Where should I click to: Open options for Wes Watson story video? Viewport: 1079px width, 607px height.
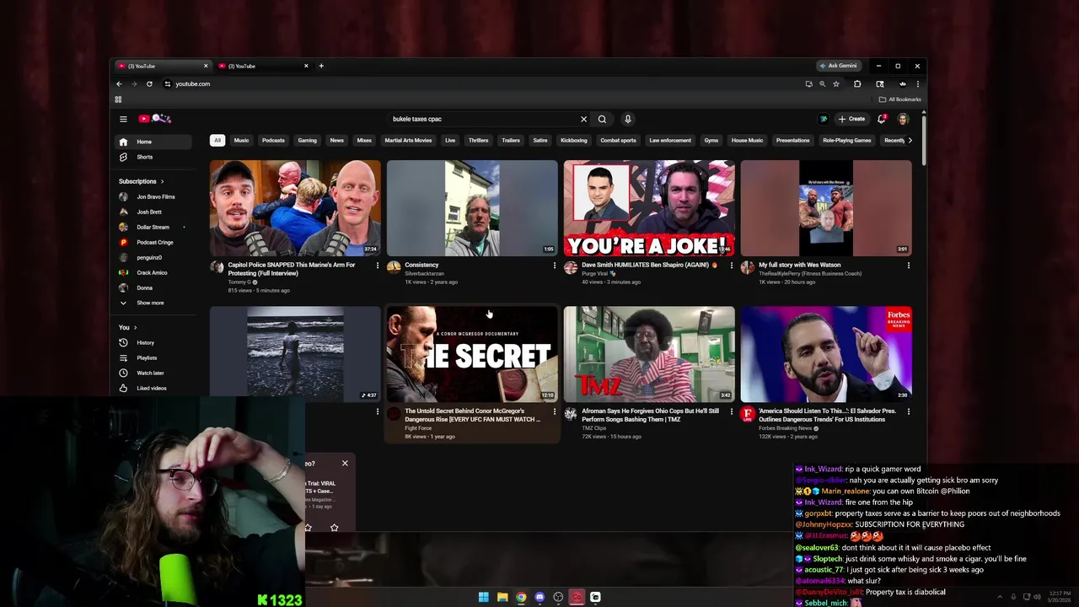click(908, 266)
